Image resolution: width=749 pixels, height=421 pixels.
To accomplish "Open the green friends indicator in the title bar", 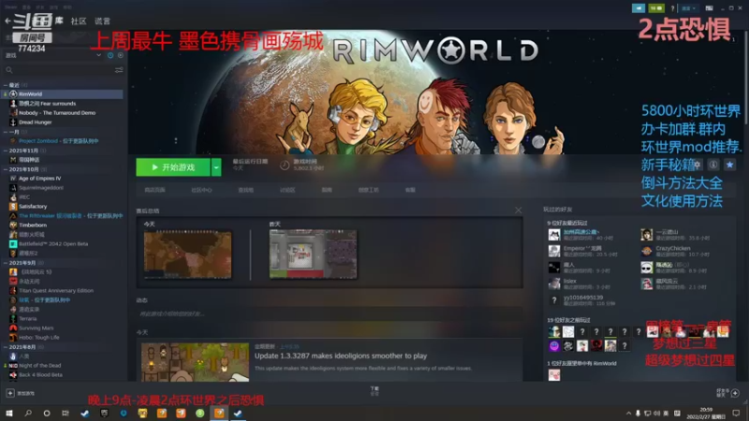I will click(656, 8).
